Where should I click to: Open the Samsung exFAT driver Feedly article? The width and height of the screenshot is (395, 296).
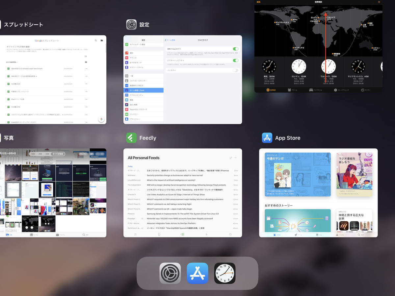point(183,214)
